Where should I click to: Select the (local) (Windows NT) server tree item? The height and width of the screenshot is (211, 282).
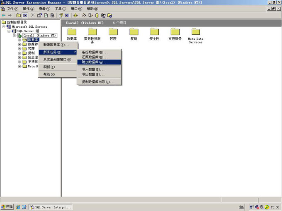coord(40,36)
